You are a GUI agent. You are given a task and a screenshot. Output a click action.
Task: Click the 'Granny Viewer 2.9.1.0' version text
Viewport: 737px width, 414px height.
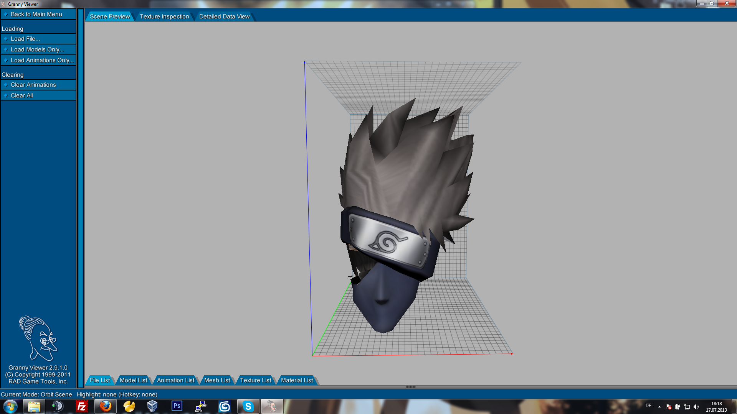click(x=38, y=368)
